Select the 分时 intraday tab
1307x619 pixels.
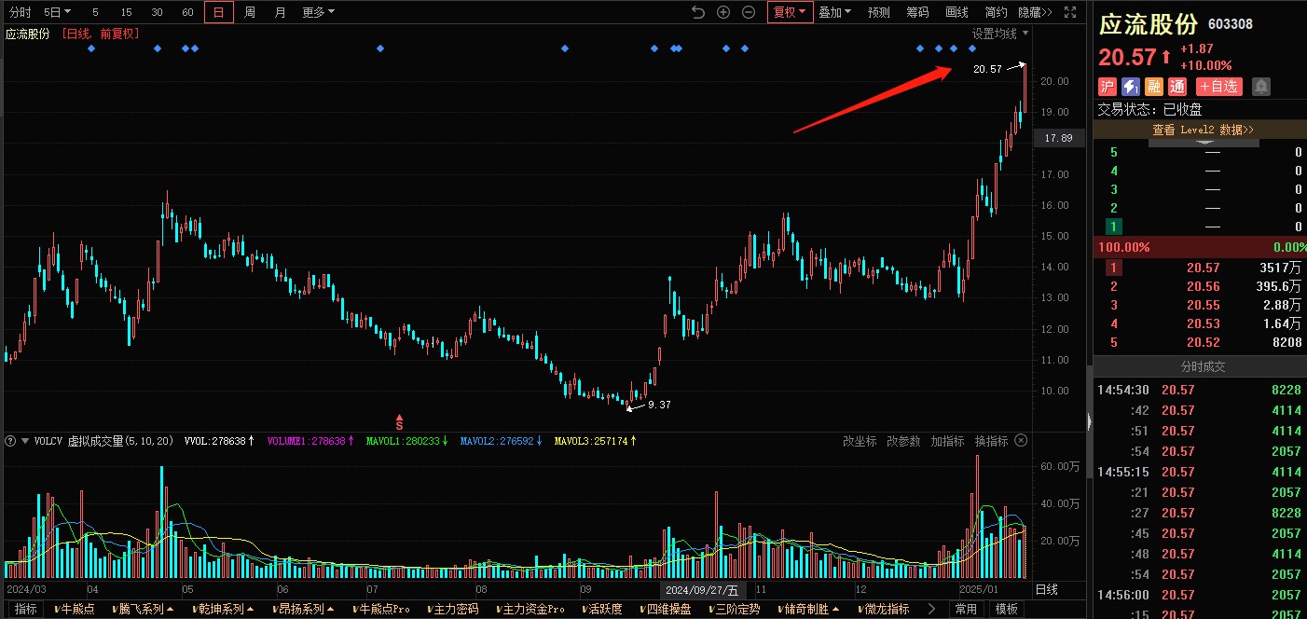pyautogui.click(x=20, y=12)
